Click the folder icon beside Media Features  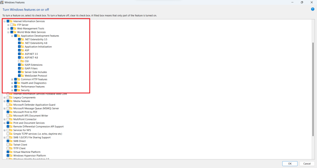pos(11,101)
